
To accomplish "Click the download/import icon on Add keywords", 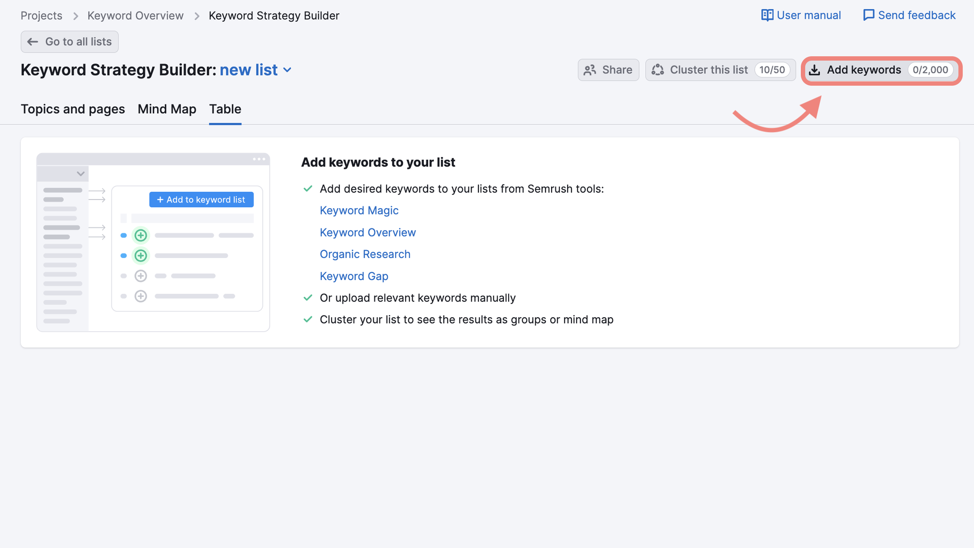I will [814, 69].
